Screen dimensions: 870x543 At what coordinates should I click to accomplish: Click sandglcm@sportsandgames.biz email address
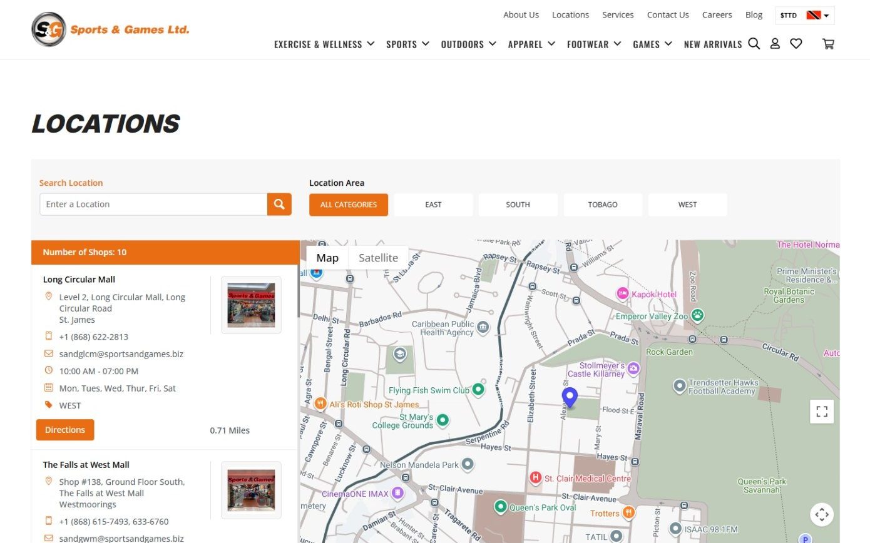point(121,354)
